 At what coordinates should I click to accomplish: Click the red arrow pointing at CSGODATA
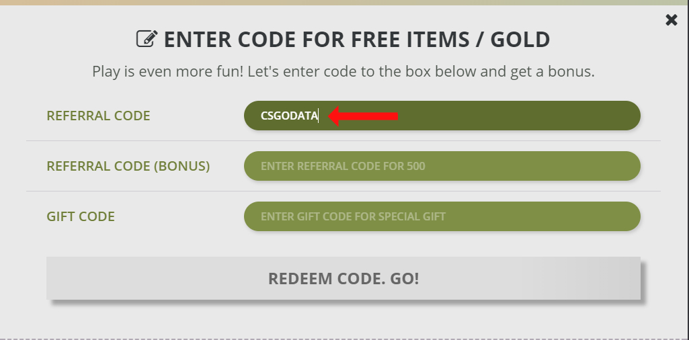click(x=363, y=117)
